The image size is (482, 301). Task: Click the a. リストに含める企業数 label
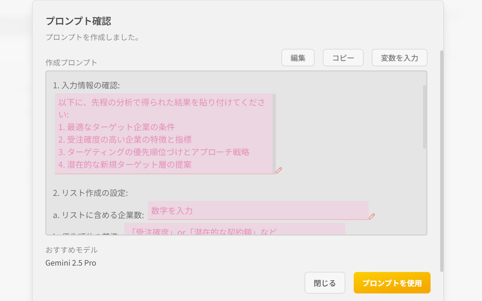(x=98, y=215)
